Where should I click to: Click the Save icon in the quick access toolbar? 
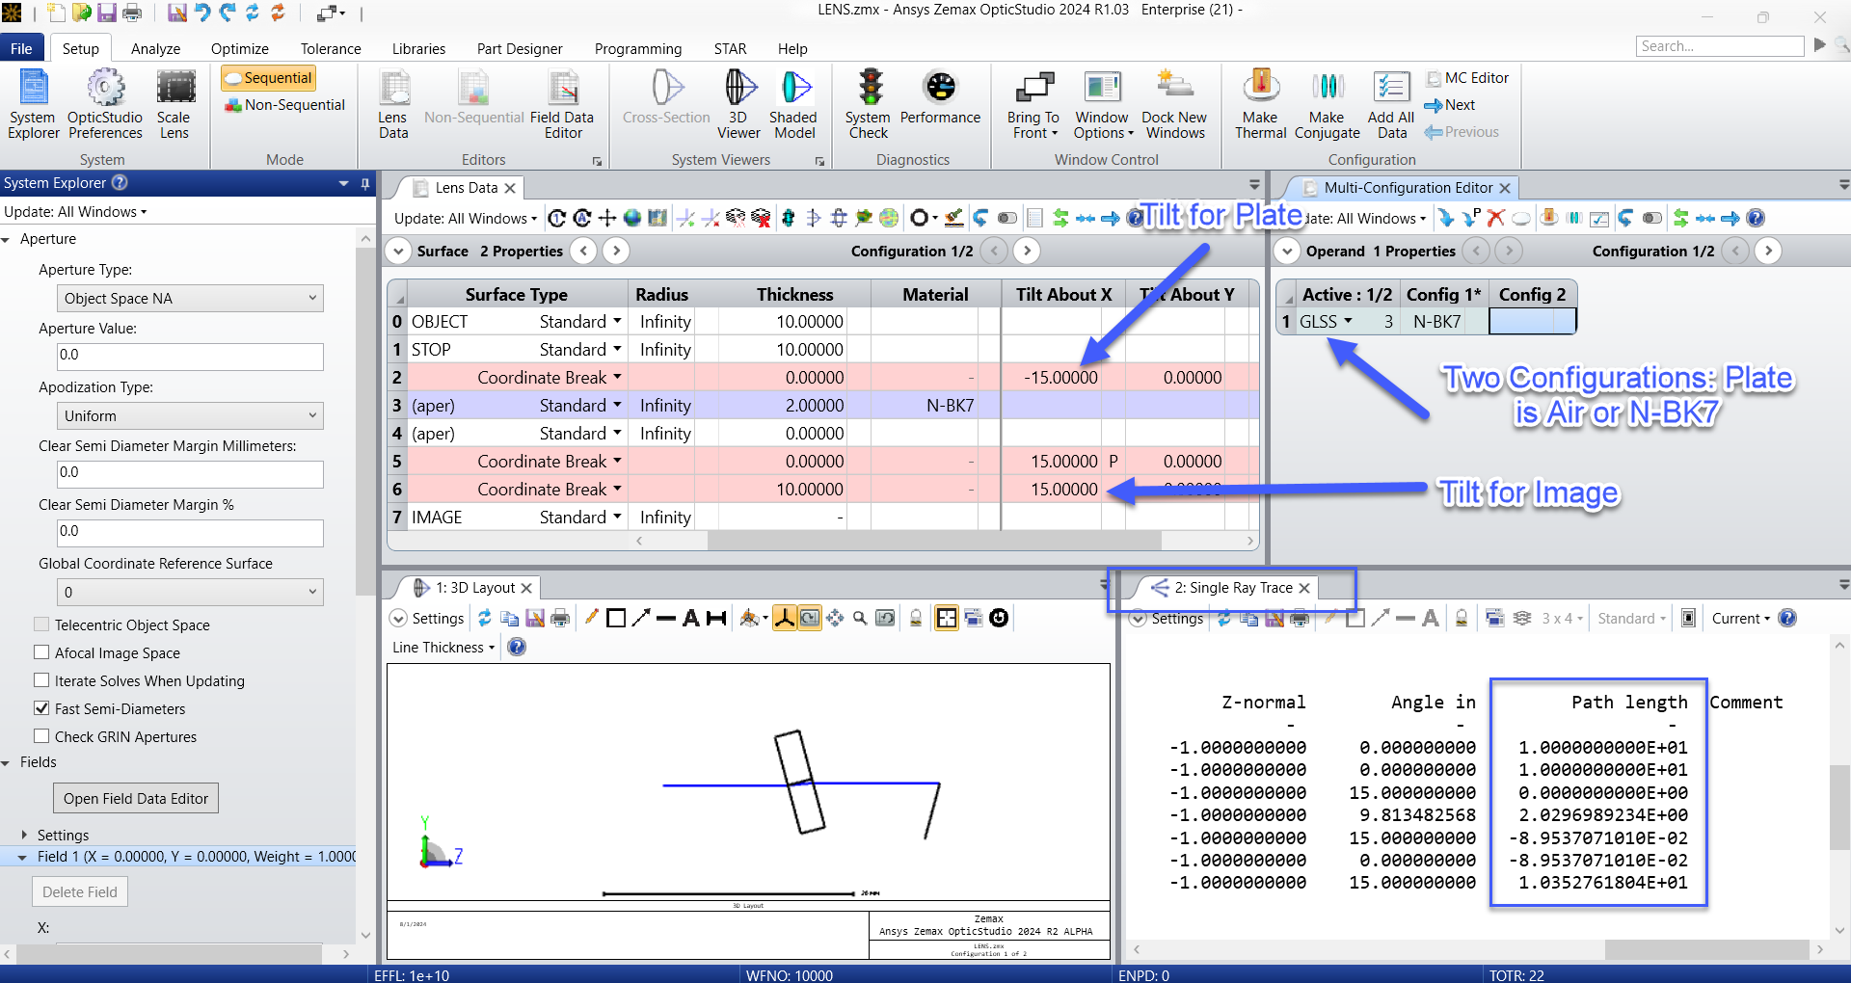click(x=107, y=13)
